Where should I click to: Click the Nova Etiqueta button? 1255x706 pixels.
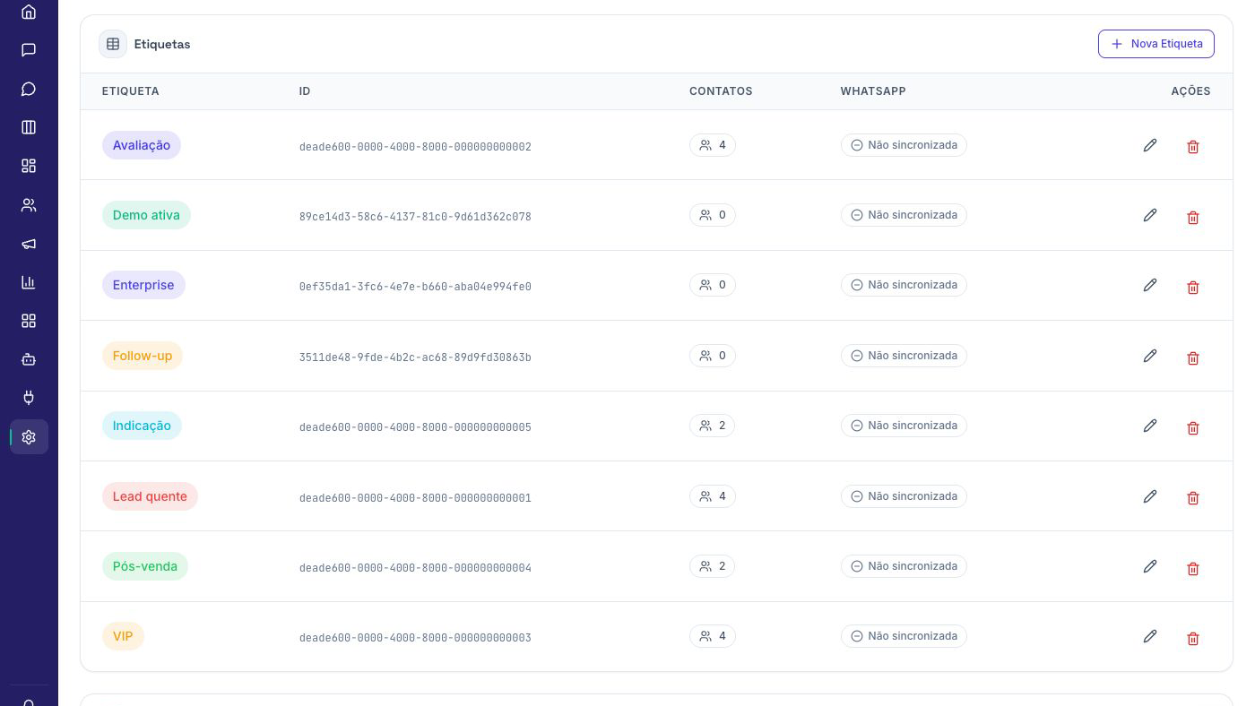(x=1156, y=44)
